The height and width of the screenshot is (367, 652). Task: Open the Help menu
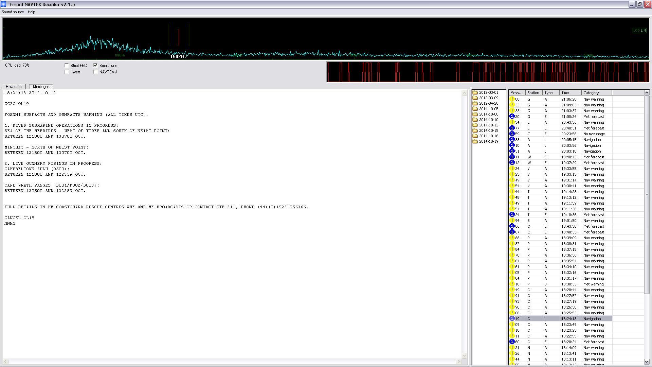coord(31,12)
